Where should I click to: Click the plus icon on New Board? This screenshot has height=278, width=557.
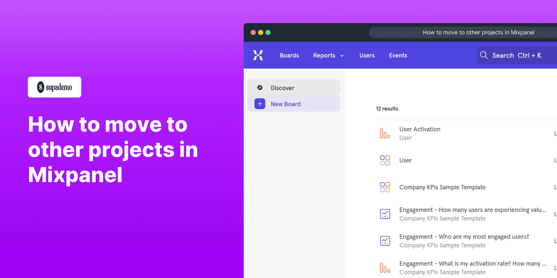point(259,103)
